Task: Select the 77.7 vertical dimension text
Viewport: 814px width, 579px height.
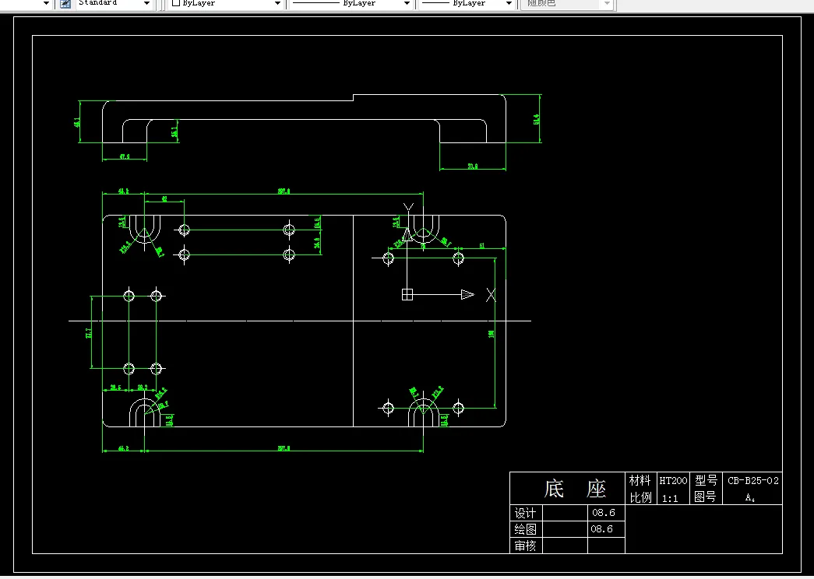Action: pos(88,333)
